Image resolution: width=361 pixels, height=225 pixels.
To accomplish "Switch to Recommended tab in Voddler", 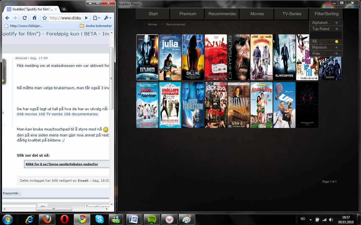I will [x=223, y=14].
